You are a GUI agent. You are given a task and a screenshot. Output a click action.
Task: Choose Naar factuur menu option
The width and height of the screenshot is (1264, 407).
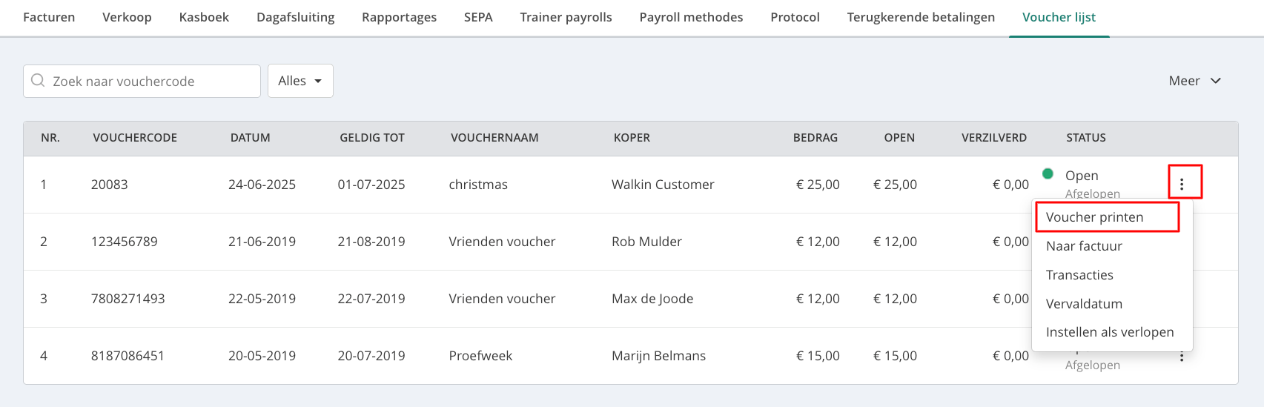pyautogui.click(x=1084, y=246)
